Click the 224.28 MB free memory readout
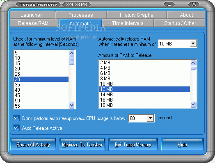Viewport: 215px width, 163px height. click(76, 5)
